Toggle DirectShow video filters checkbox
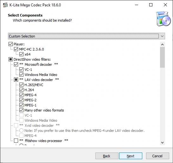173x163 pixels. click(x=10, y=59)
